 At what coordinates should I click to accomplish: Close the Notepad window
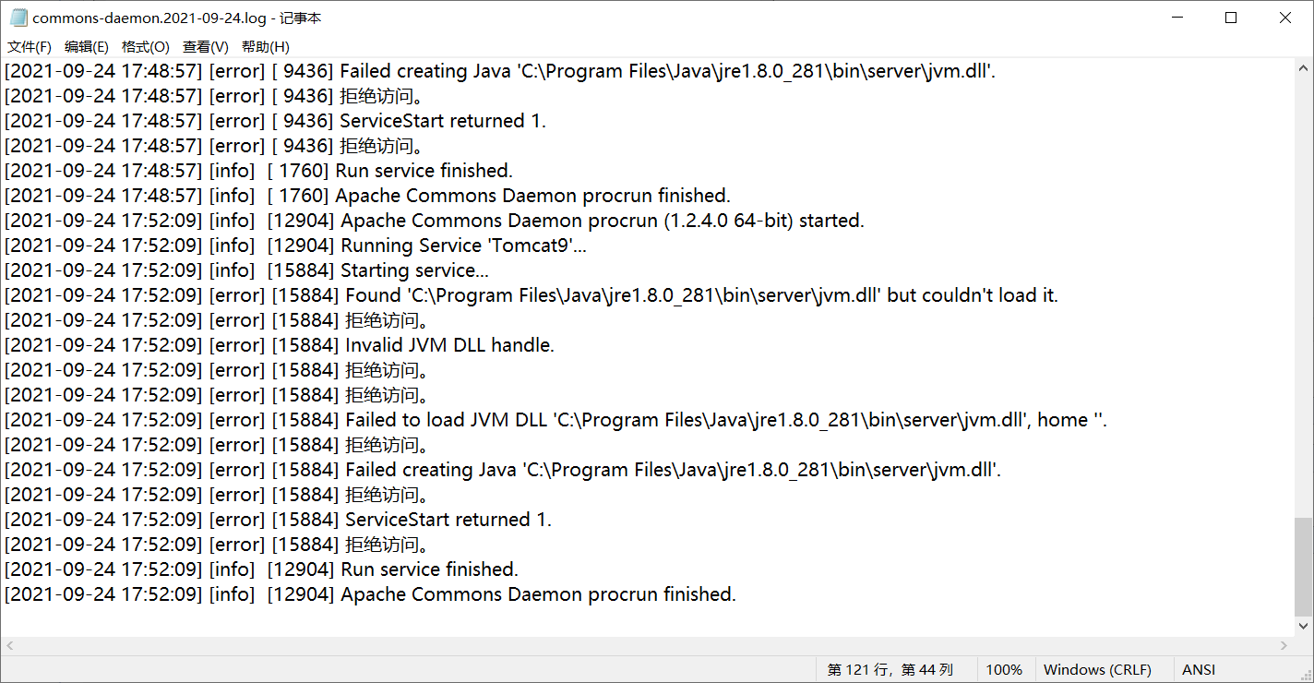(x=1285, y=18)
